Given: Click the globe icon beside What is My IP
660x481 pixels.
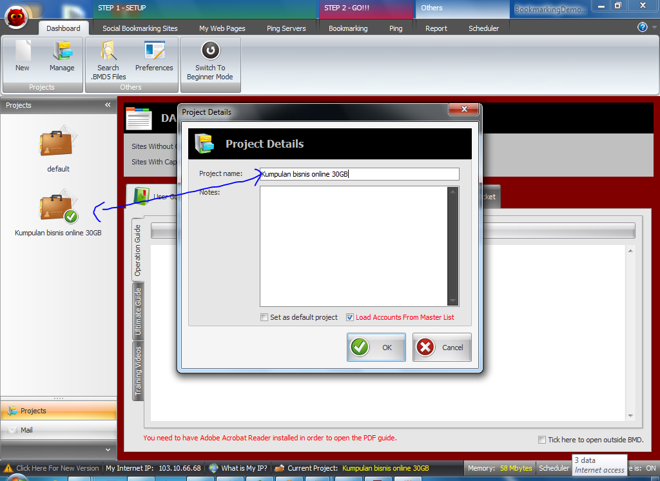Looking at the screenshot, I should pos(214,468).
